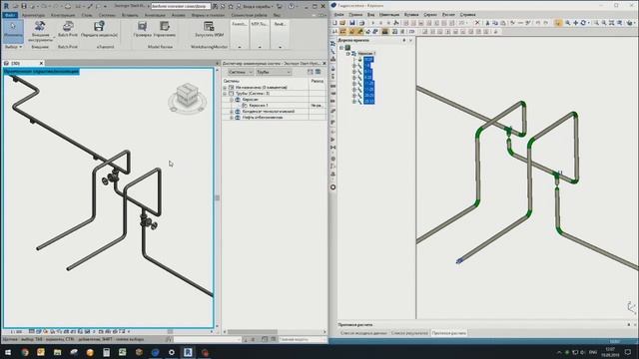The width and height of the screenshot is (639, 359).
Task: Click the columns settings icon in dispatcher header
Action: pos(318,72)
